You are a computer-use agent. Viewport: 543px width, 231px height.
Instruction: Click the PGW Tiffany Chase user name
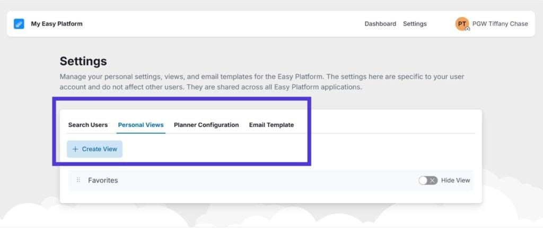[500, 24]
